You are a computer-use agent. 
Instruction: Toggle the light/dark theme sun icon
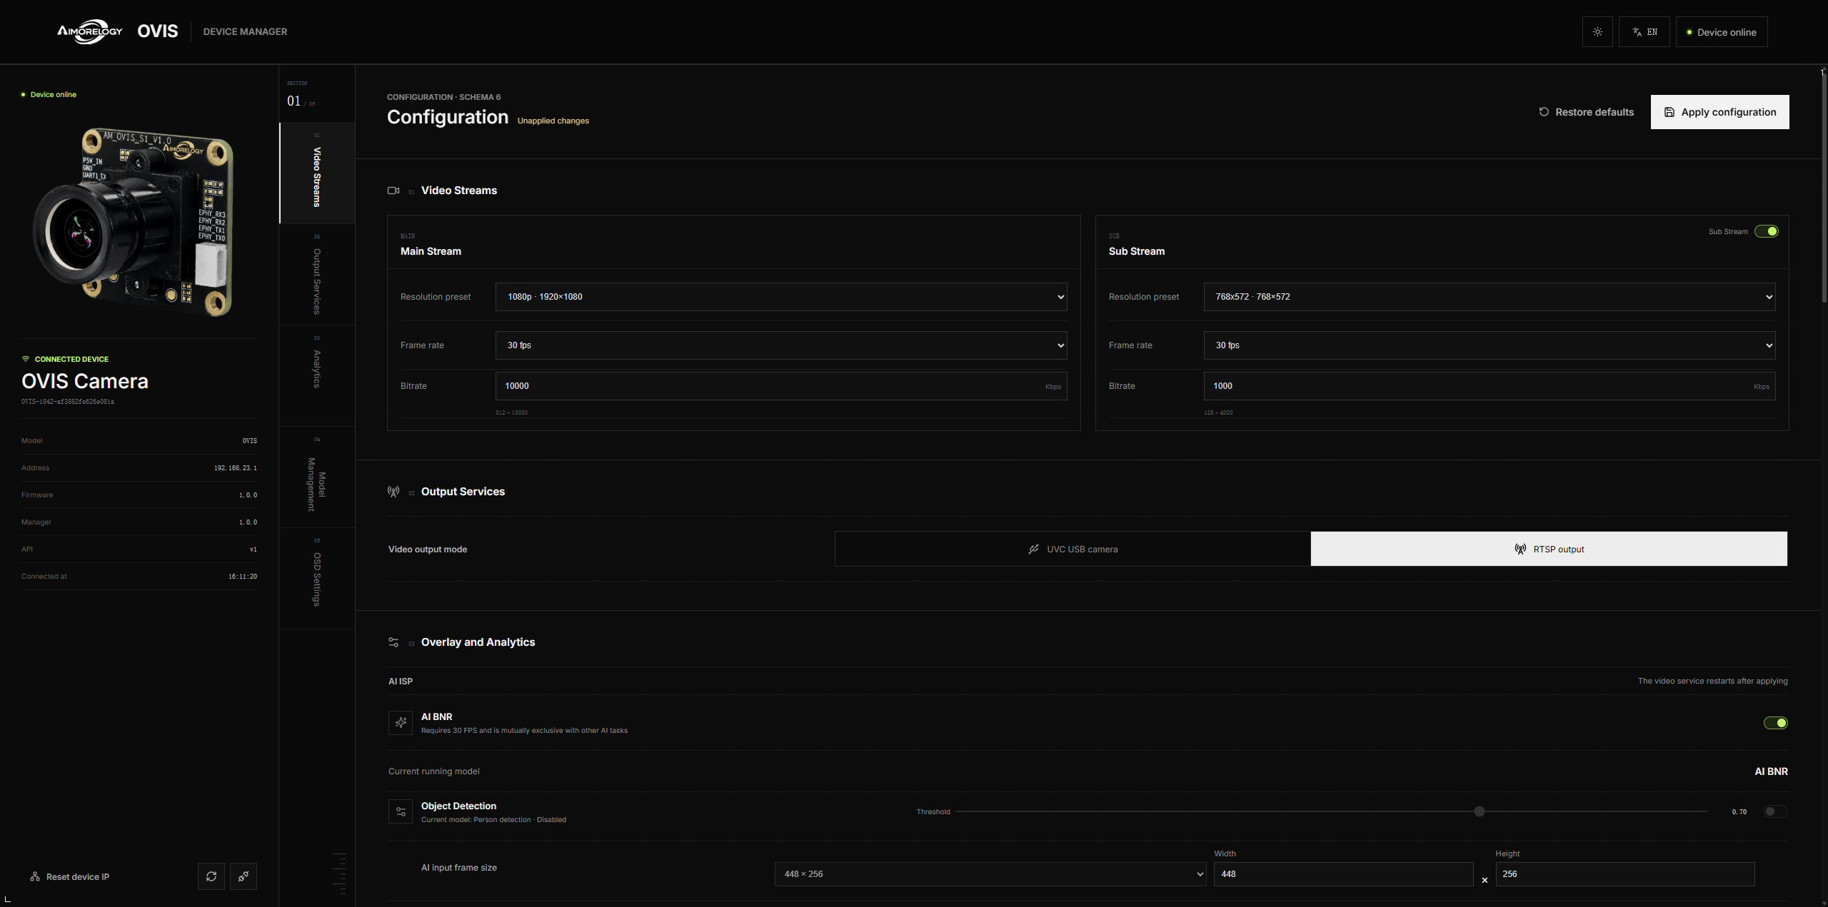click(x=1597, y=32)
